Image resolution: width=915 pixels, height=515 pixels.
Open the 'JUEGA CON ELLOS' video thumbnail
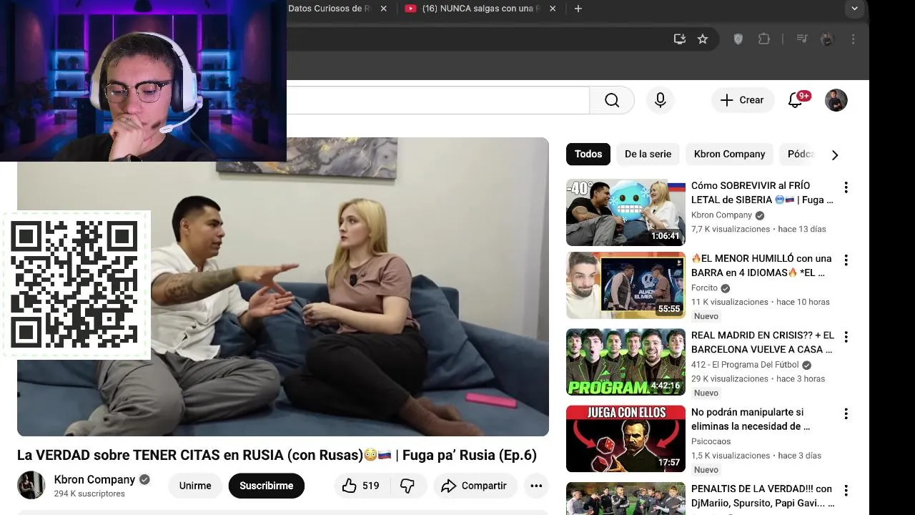click(x=625, y=439)
